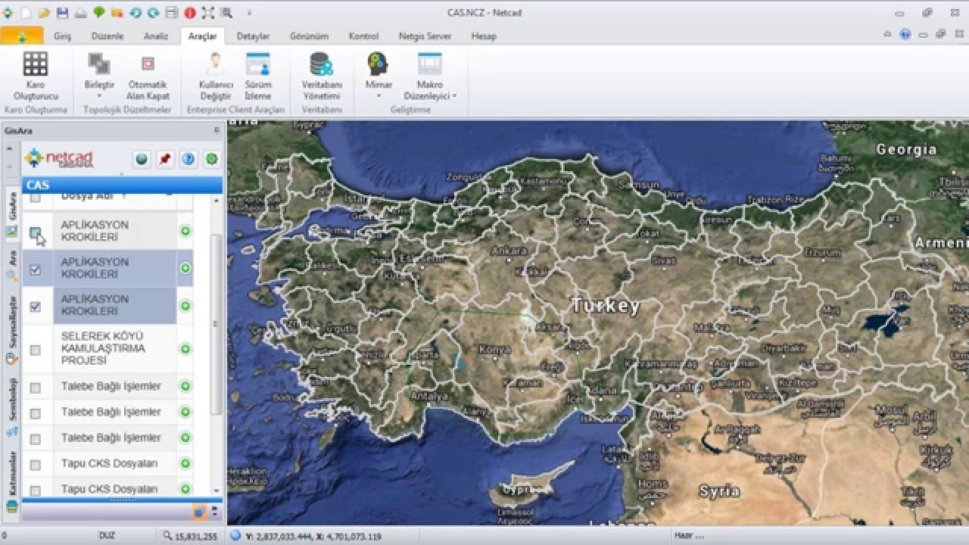969x545 pixels.
Task: Expand the Makro Düzenleyici dropdown arrow
Action: 455,96
